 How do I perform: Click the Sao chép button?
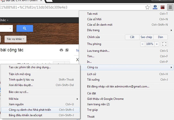(x=146, y=37)
